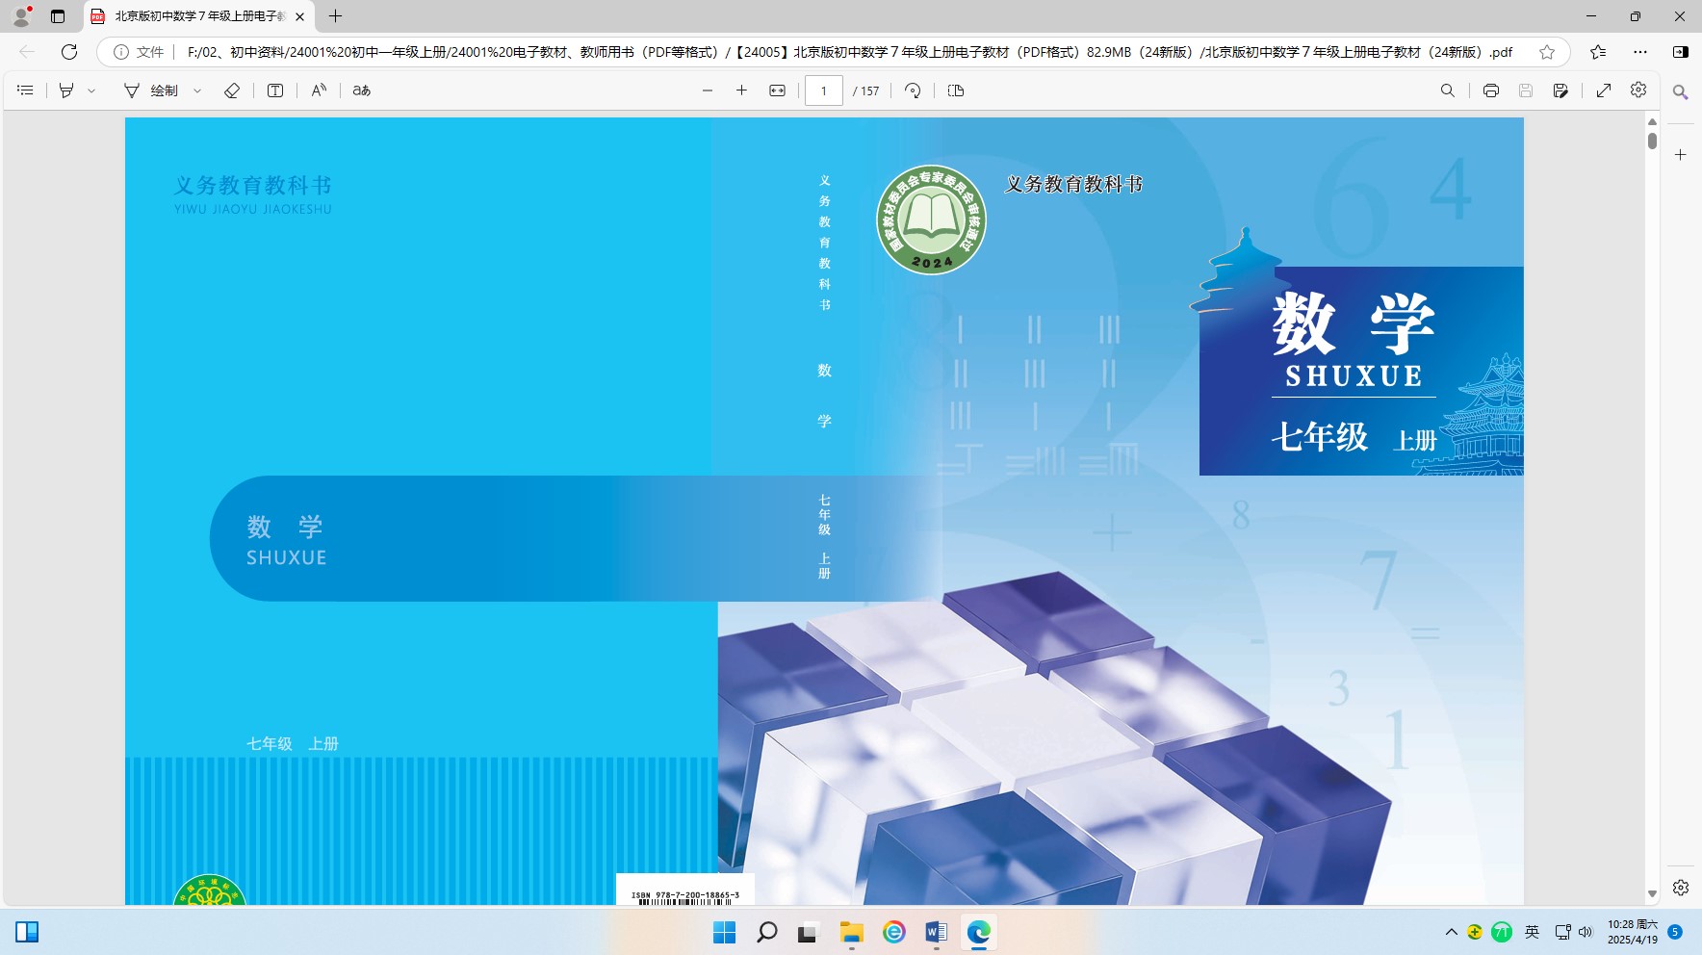Open Microsoft Word from the taskbar
The height and width of the screenshot is (955, 1702).
tap(936, 932)
